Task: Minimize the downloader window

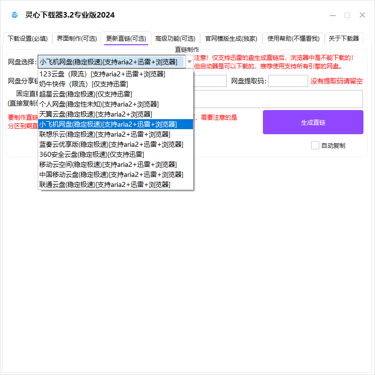Action: (333, 15)
